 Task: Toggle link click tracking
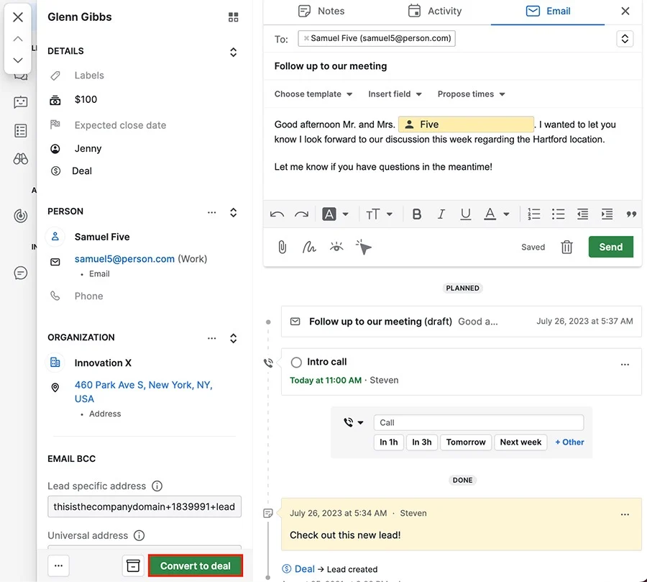click(x=364, y=247)
